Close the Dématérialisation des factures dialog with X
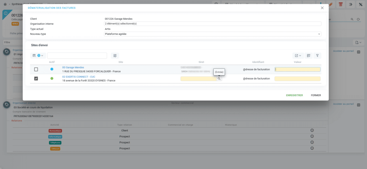The image size is (367, 169). (322, 8)
